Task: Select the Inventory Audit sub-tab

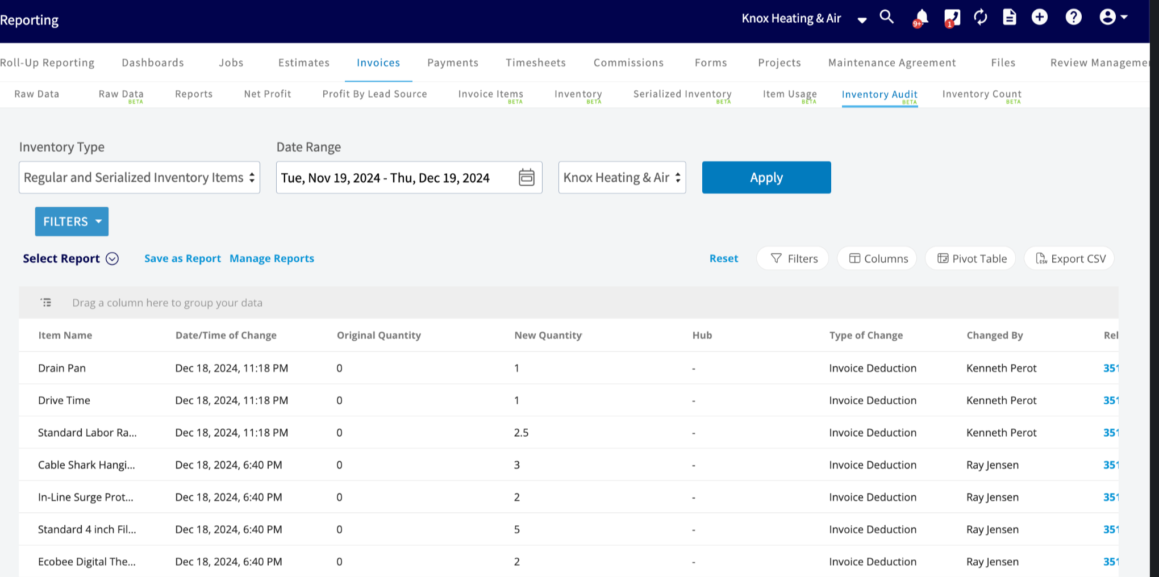Action: tap(879, 95)
